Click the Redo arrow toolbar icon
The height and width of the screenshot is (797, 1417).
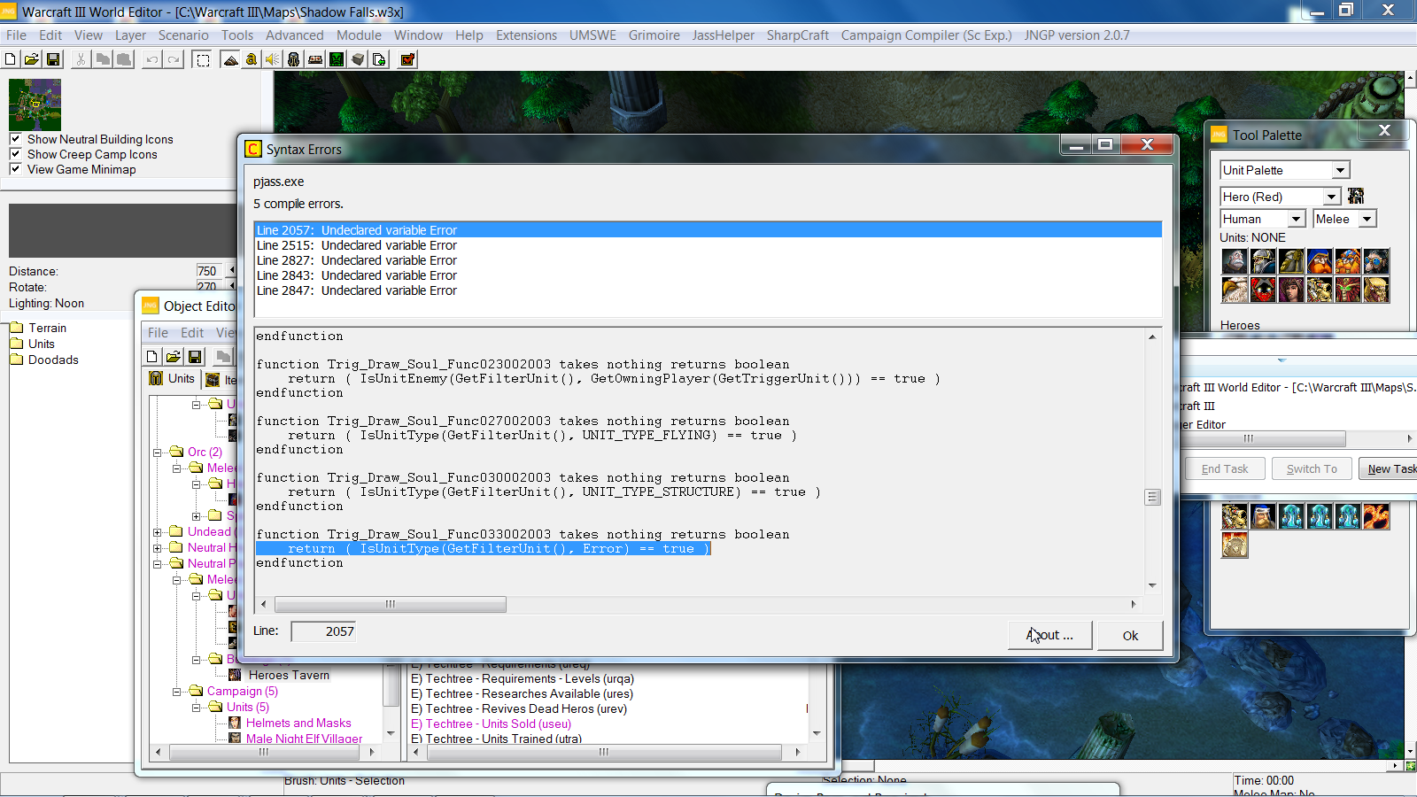pyautogui.click(x=174, y=59)
